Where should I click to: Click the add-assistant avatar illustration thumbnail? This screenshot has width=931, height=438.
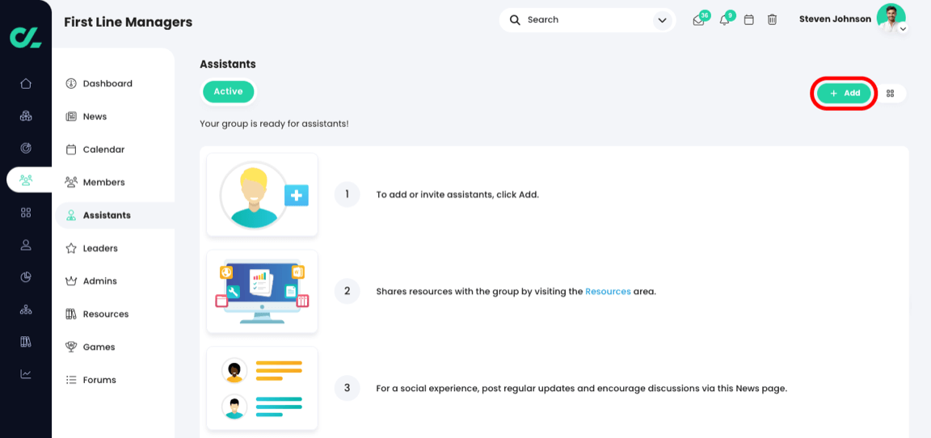coord(262,195)
